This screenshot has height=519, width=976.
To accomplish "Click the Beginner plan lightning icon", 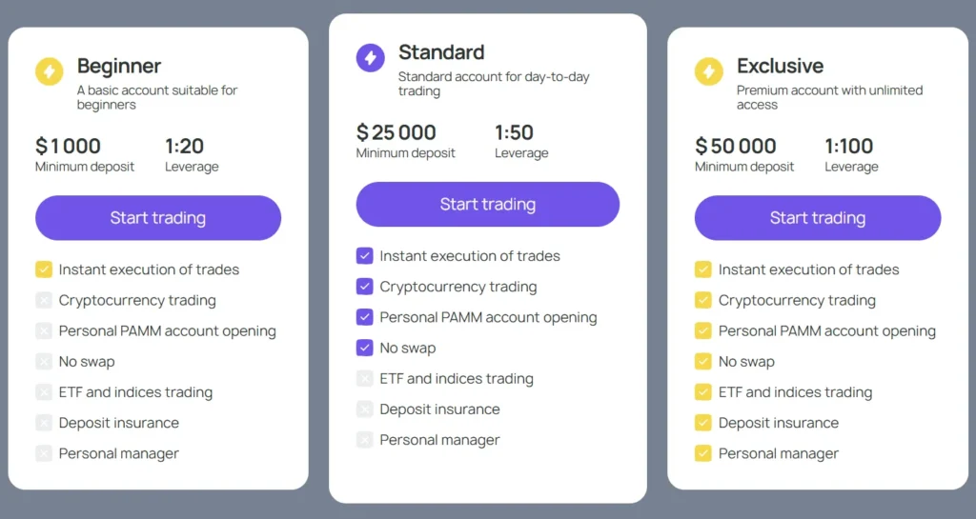I will click(x=50, y=71).
